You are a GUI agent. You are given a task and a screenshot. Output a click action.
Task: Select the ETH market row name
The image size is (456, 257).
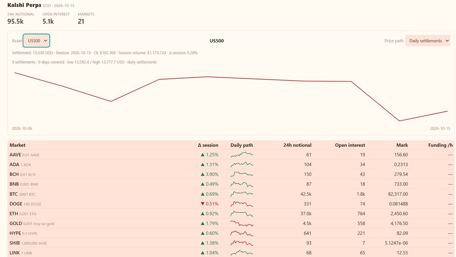coord(14,214)
